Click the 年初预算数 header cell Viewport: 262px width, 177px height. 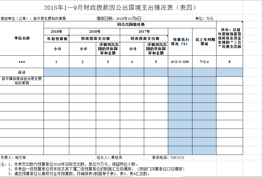click(x=56, y=39)
